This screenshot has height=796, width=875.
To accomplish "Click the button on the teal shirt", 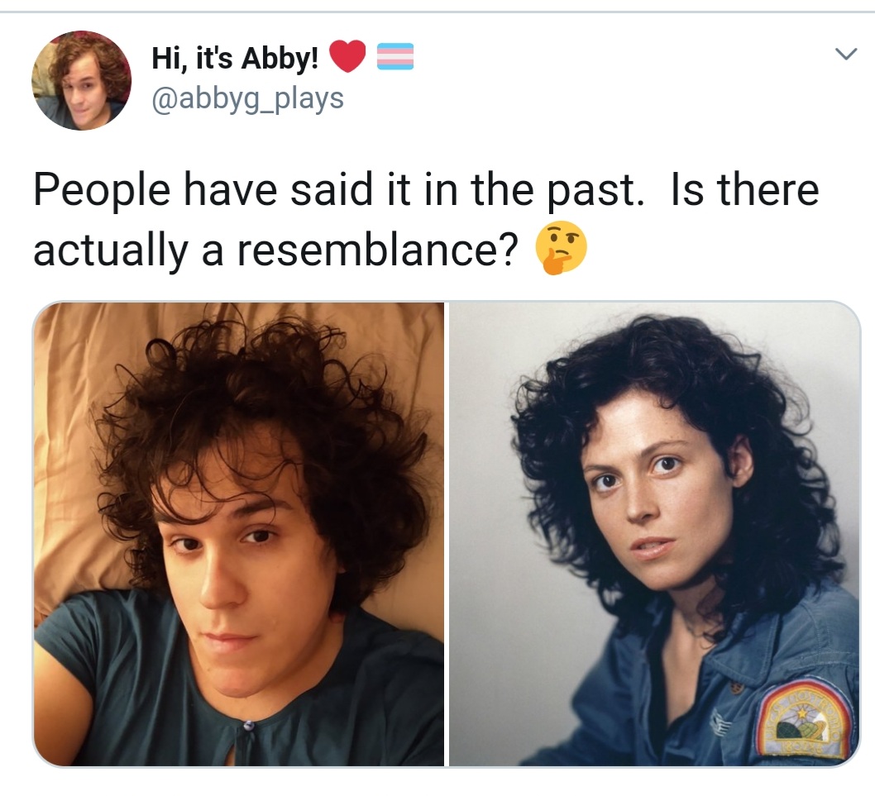I will coord(248,725).
